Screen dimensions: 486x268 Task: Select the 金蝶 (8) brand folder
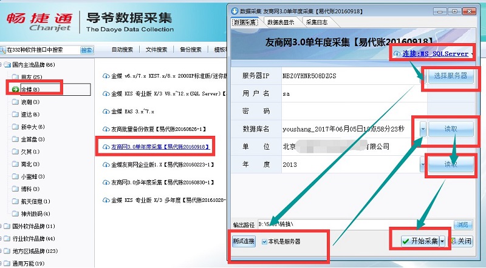coord(30,90)
